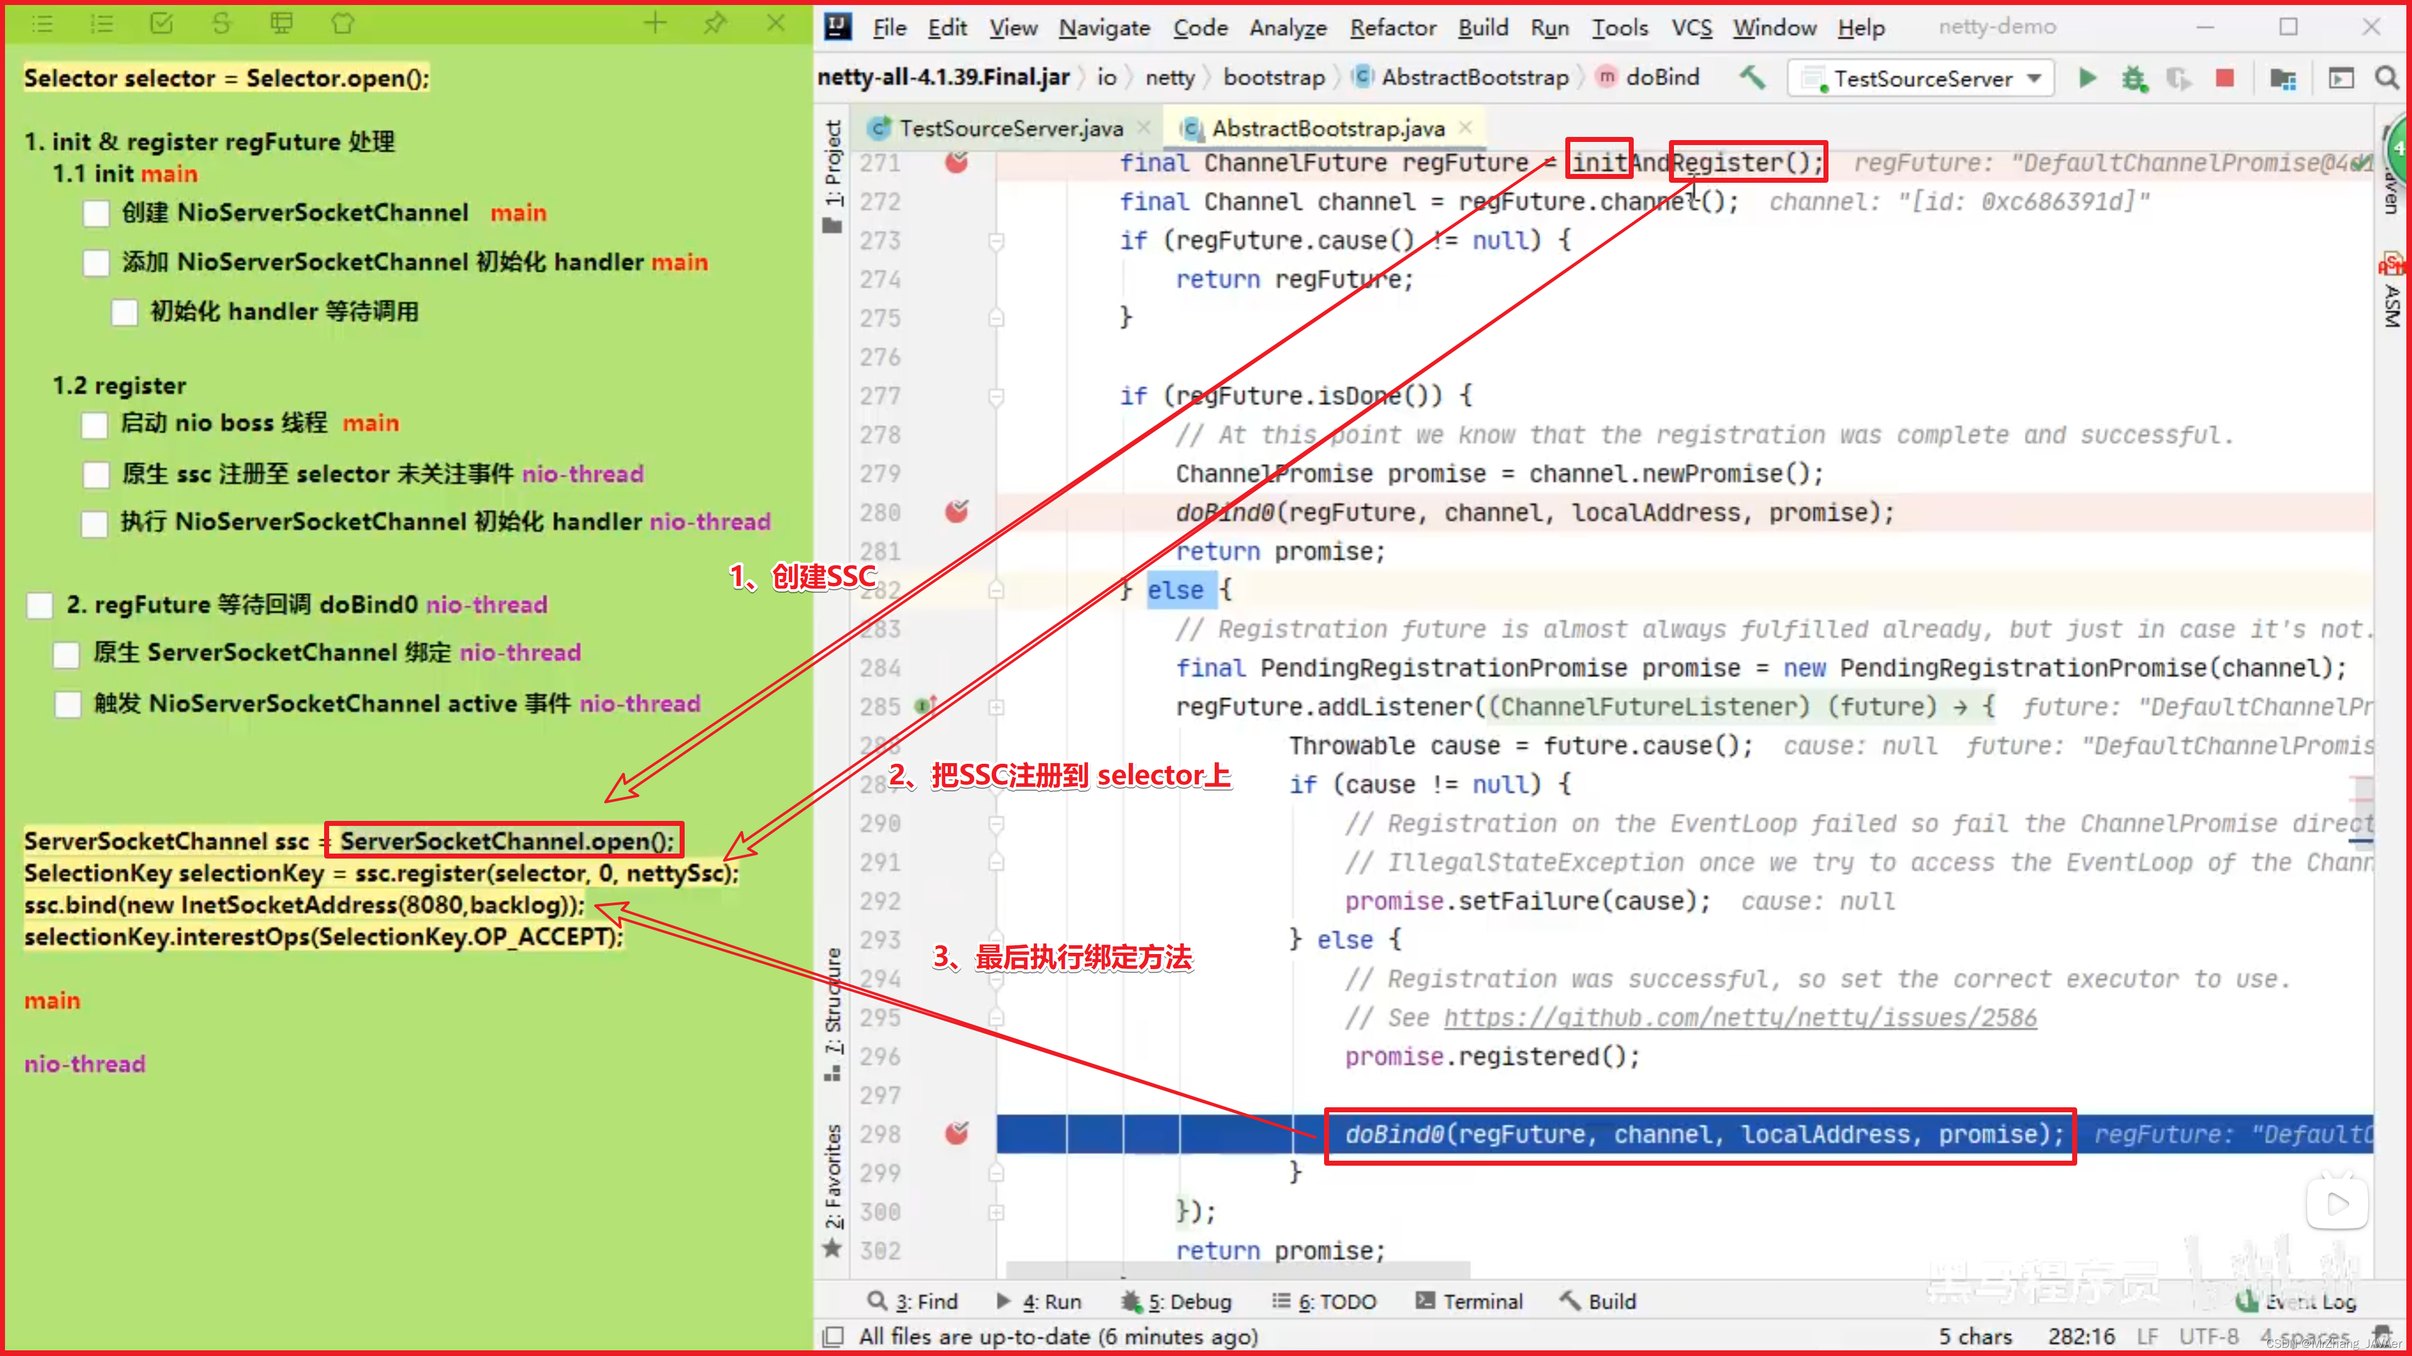Open Project Structure icon in toolbar
The width and height of the screenshot is (2412, 1356).
(x=2283, y=79)
